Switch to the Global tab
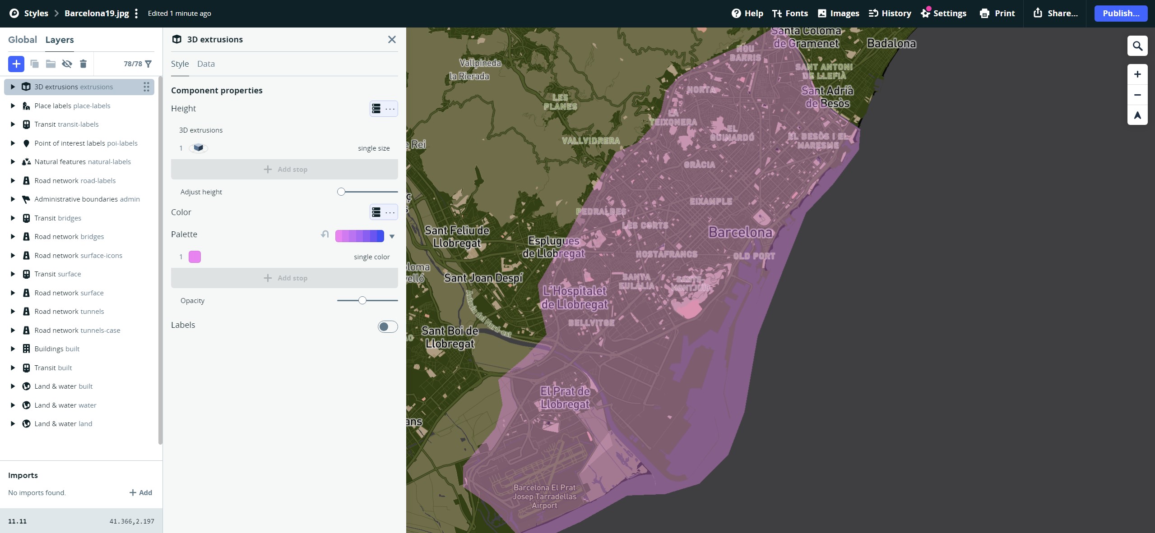1155x533 pixels. pyautogui.click(x=23, y=40)
